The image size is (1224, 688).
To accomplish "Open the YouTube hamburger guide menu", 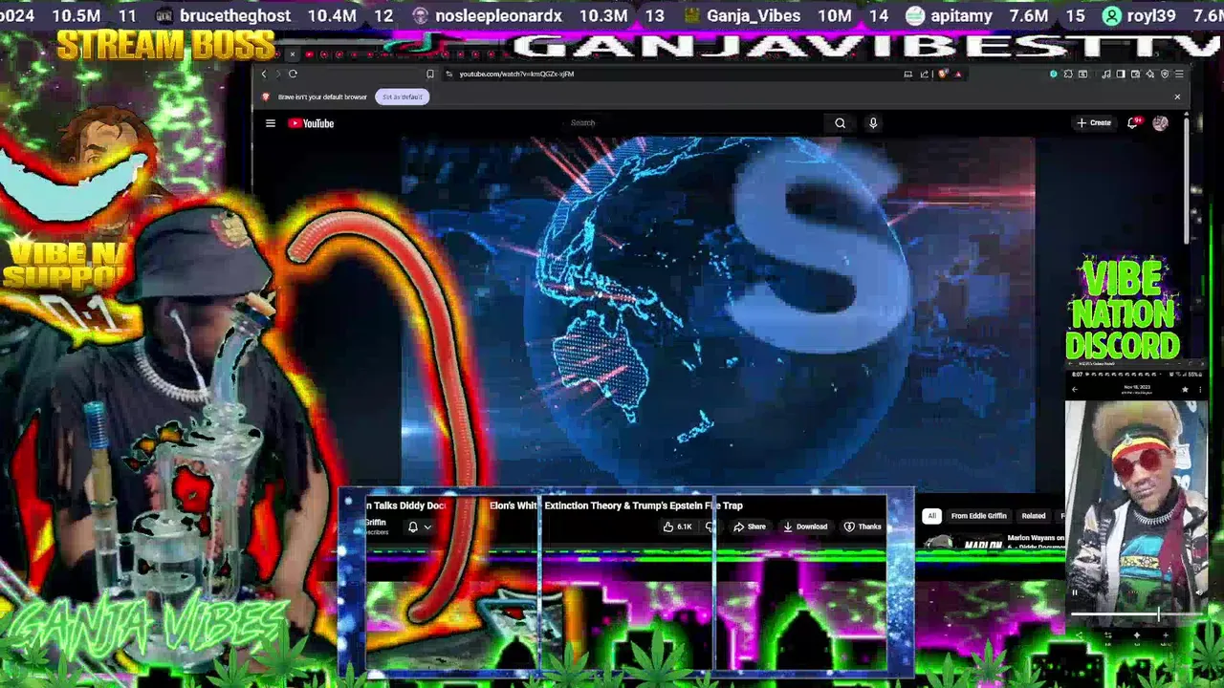I will [x=271, y=123].
